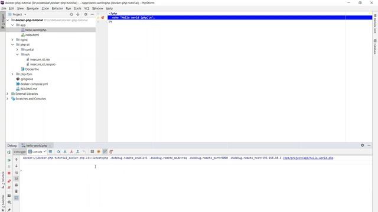Screen dimensions: 378x212
Task: Select docker-compose.yml file
Action: (x=34, y=84)
